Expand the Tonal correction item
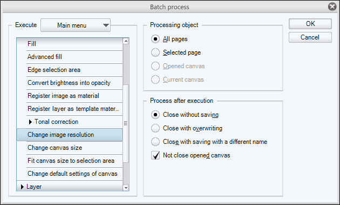 [x=30, y=122]
